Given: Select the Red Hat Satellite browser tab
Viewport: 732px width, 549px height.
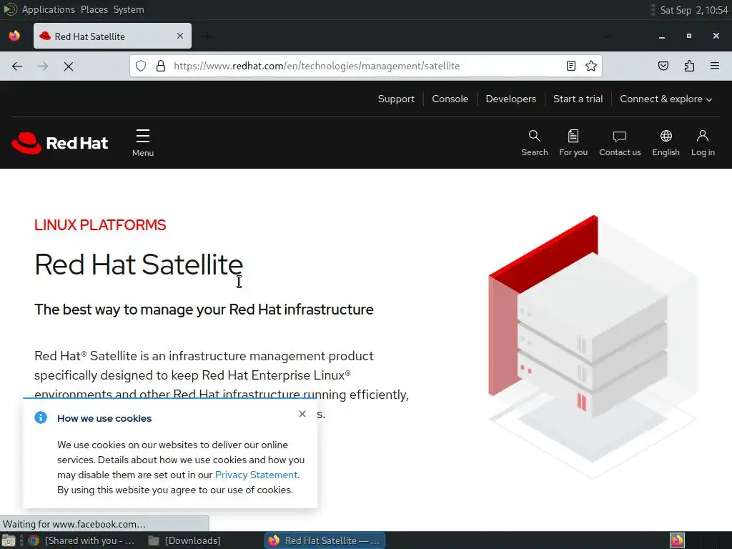Looking at the screenshot, I should [x=112, y=36].
